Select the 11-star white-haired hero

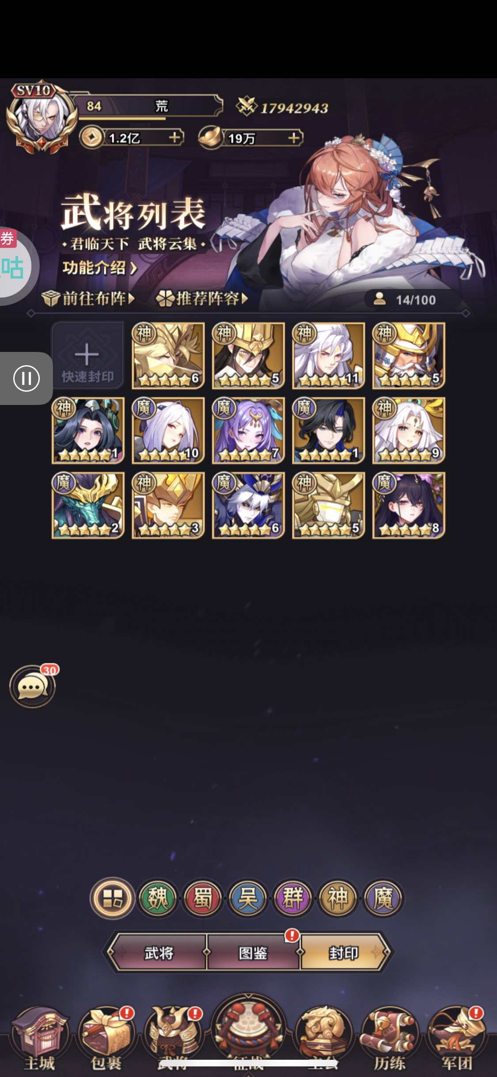[x=329, y=356]
